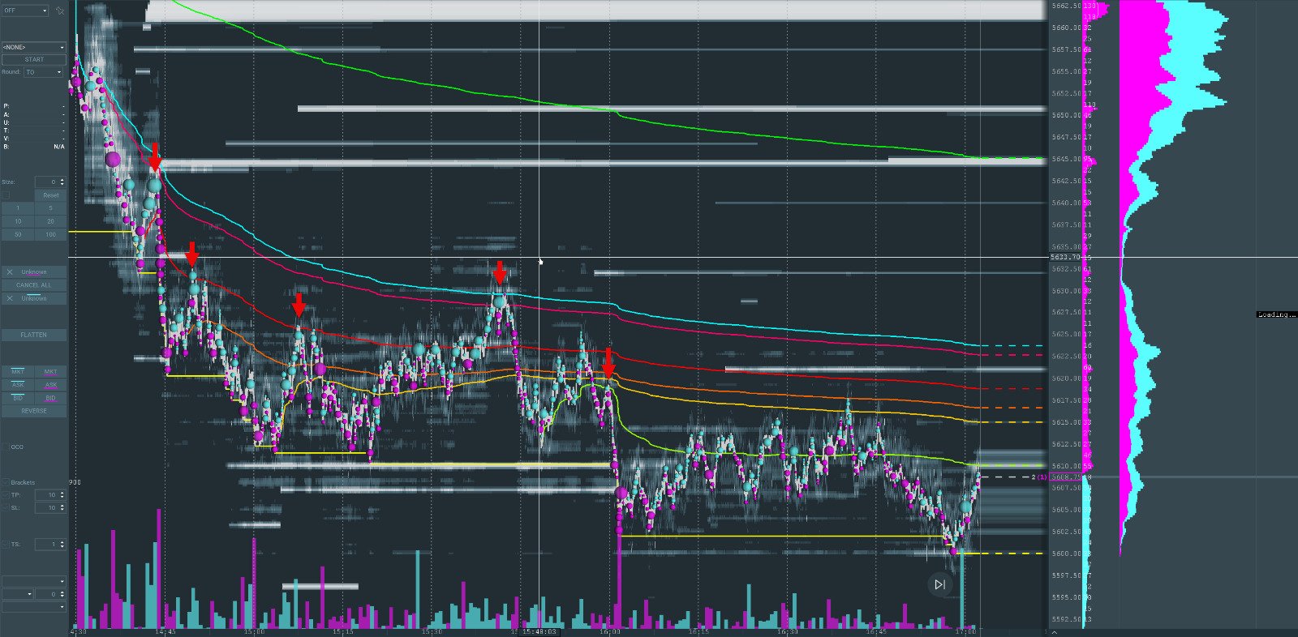Click the first red arrow marker near 14:45
Image resolution: width=1298 pixels, height=637 pixels.
click(x=155, y=157)
